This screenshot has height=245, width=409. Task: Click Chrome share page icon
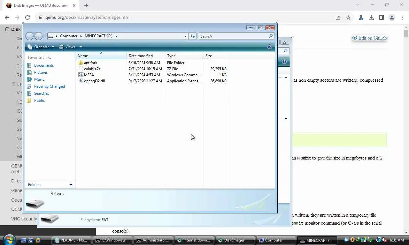click(338, 18)
